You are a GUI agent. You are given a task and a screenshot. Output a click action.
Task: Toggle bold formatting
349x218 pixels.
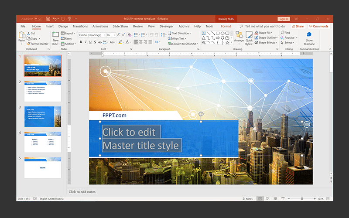[x=81, y=42]
